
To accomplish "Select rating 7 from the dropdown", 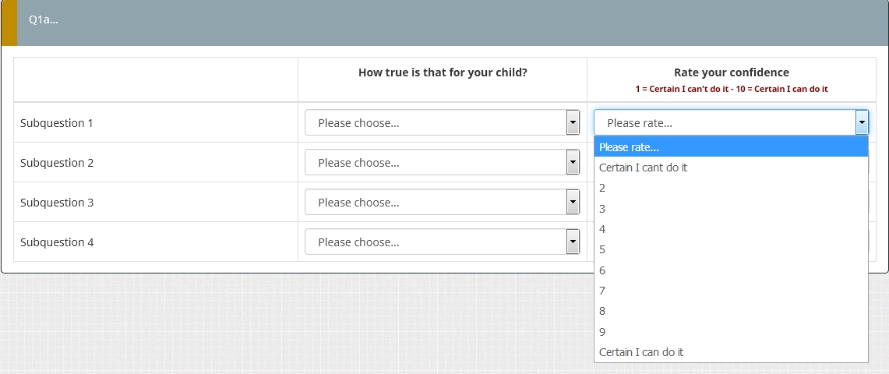I will coord(731,291).
